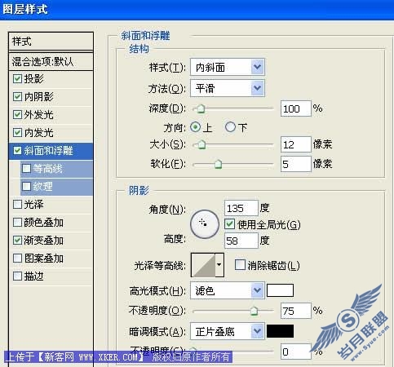
Task: Click shadow opacity field showing 0
Action: pyautogui.click(x=296, y=352)
